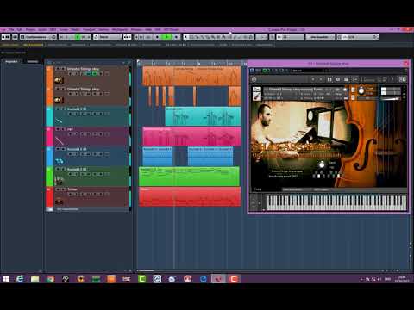This screenshot has height=310, width=414.
Task: Select the arrow Object Selection tool
Action: (185, 37)
